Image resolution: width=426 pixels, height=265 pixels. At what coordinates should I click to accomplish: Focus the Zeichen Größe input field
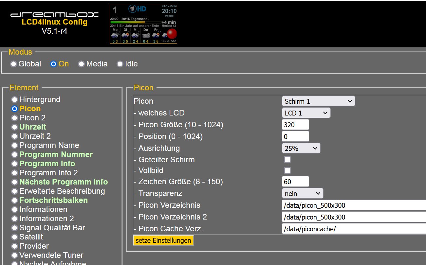(295, 182)
